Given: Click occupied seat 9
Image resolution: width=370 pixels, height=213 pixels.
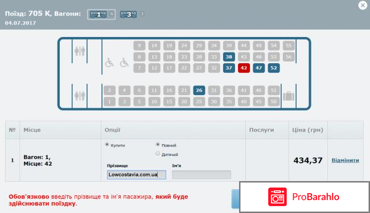Looking at the screenshot, I should (x=139, y=46).
